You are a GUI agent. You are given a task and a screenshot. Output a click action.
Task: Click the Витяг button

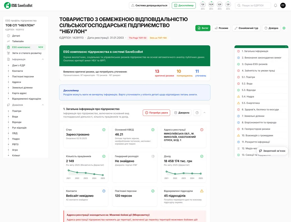point(203,28)
